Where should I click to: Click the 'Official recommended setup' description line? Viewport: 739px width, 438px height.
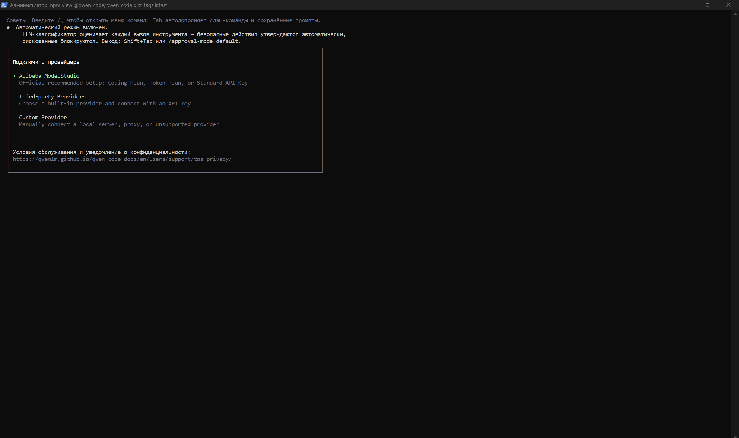[133, 83]
